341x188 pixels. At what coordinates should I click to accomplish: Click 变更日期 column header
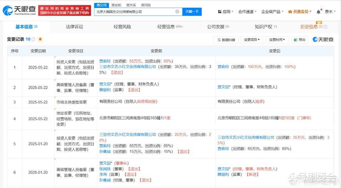38,51
